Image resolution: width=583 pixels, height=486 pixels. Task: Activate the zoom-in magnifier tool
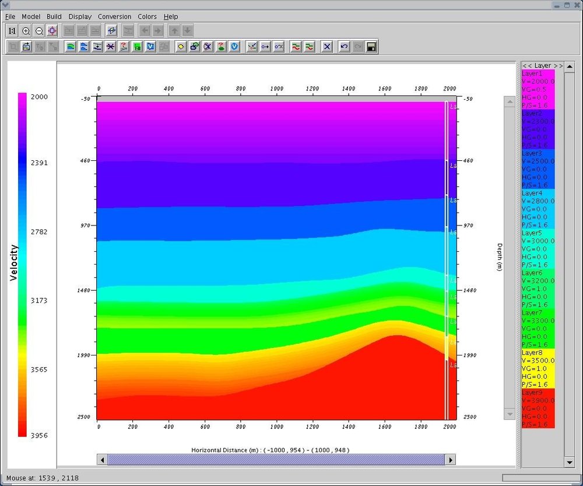(x=26, y=30)
